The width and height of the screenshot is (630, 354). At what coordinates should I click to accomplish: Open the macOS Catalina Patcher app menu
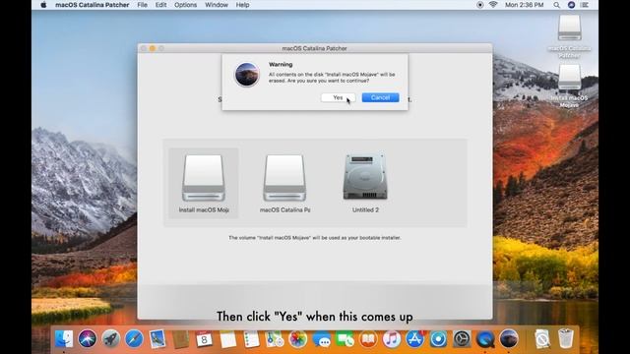(x=92, y=5)
